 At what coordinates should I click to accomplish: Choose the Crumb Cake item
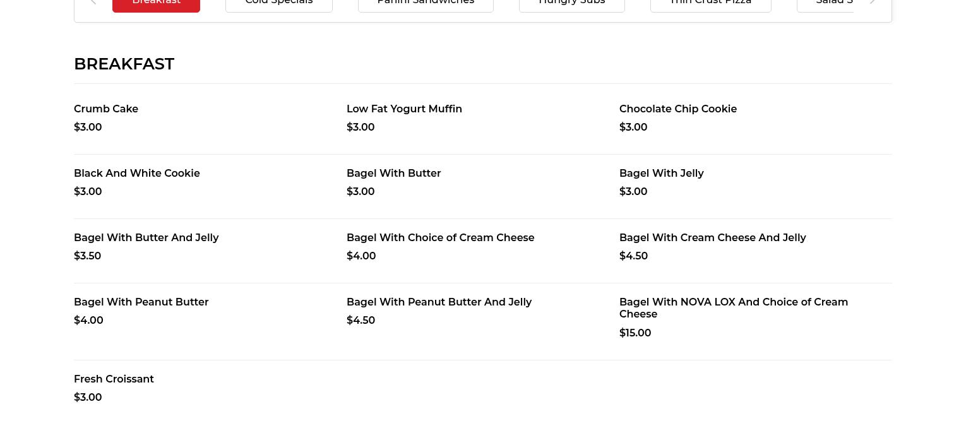[x=106, y=109]
